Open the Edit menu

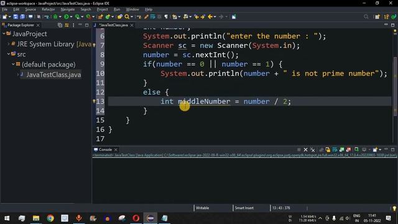pyautogui.click(x=16, y=9)
